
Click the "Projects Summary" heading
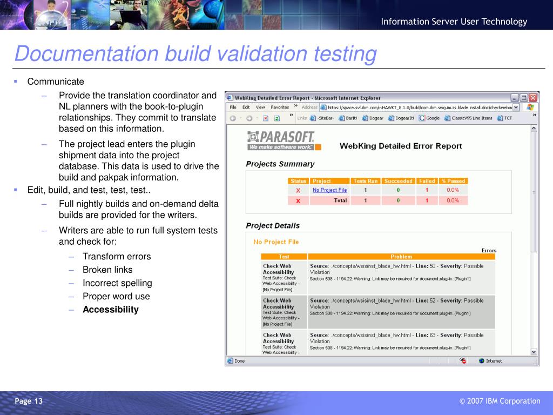280,164
